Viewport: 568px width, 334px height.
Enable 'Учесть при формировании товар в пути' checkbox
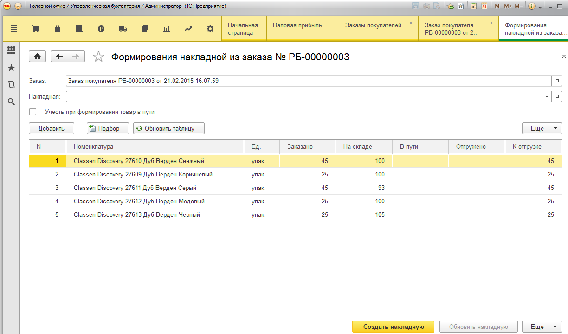33,112
